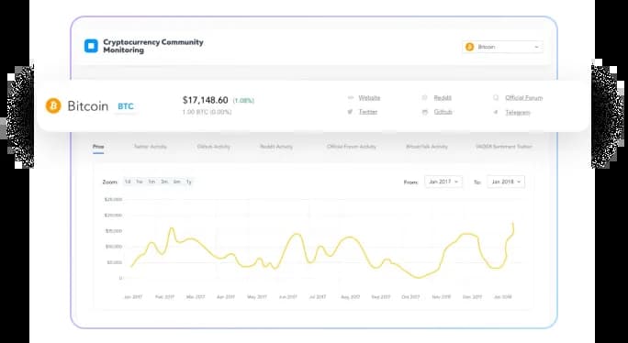Set chart zoom to 1y
Image resolution: width=628 pixels, height=343 pixels.
(x=188, y=182)
